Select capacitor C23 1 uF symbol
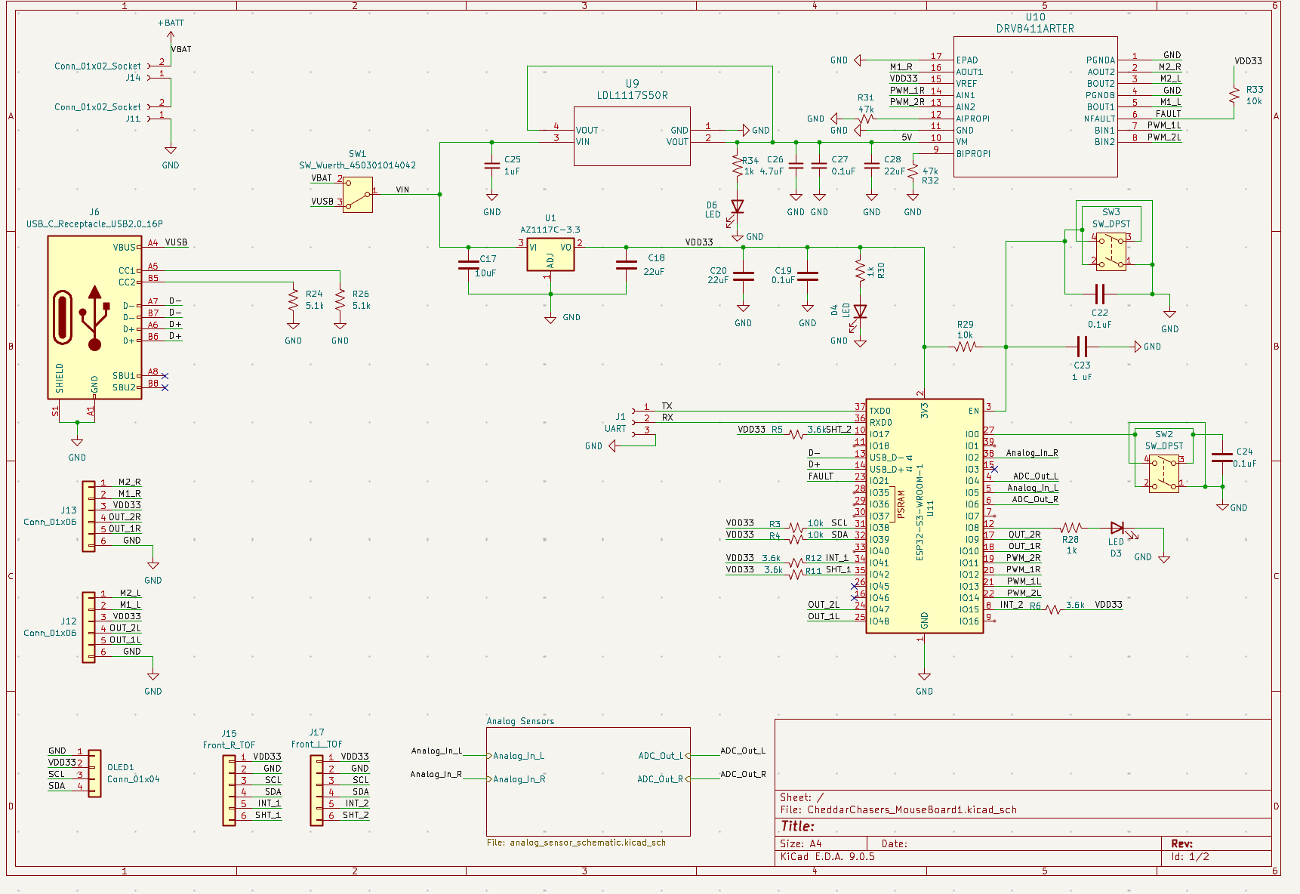The width and height of the screenshot is (1300, 894). [x=1082, y=347]
